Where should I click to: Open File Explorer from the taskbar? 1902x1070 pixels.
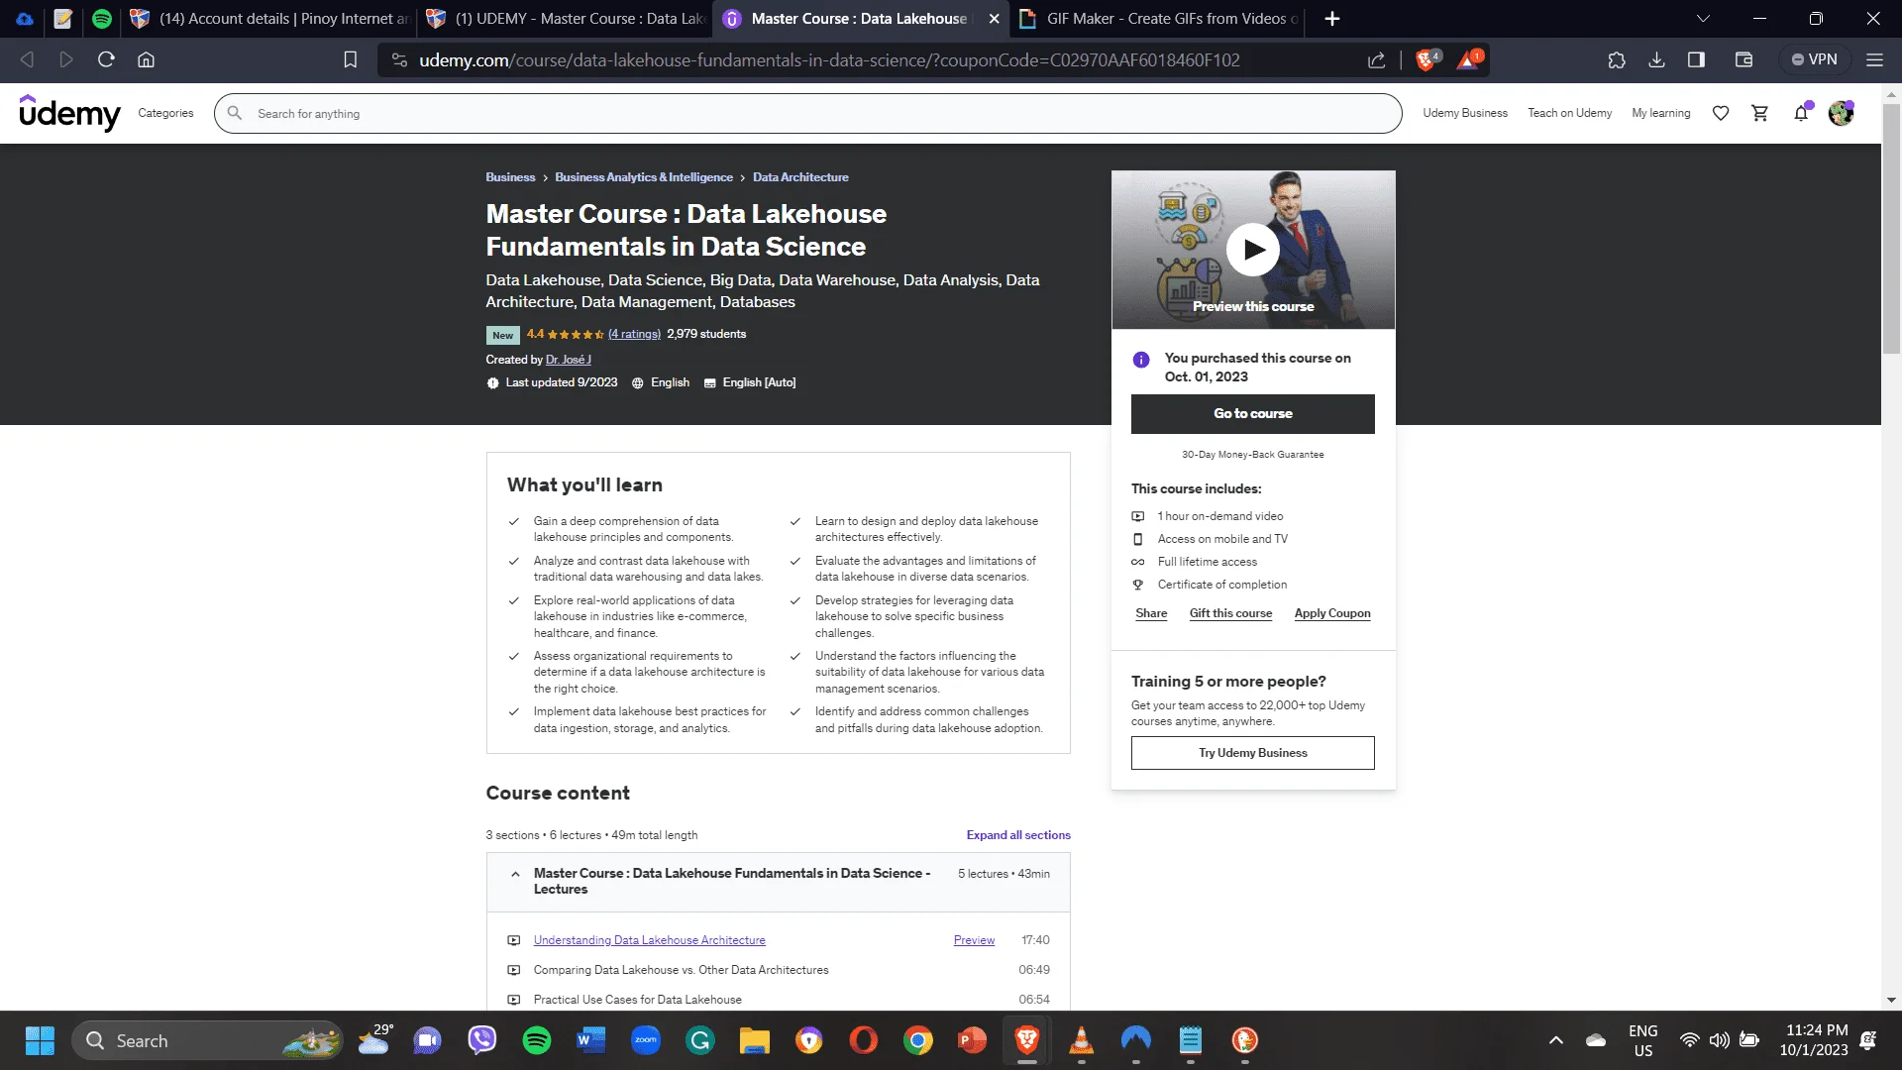click(x=755, y=1040)
